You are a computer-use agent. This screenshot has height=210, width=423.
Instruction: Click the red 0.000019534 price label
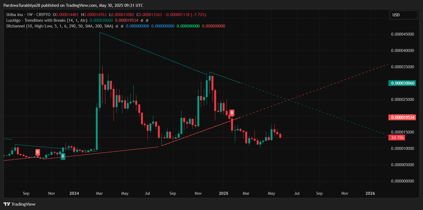pyautogui.click(x=403, y=118)
